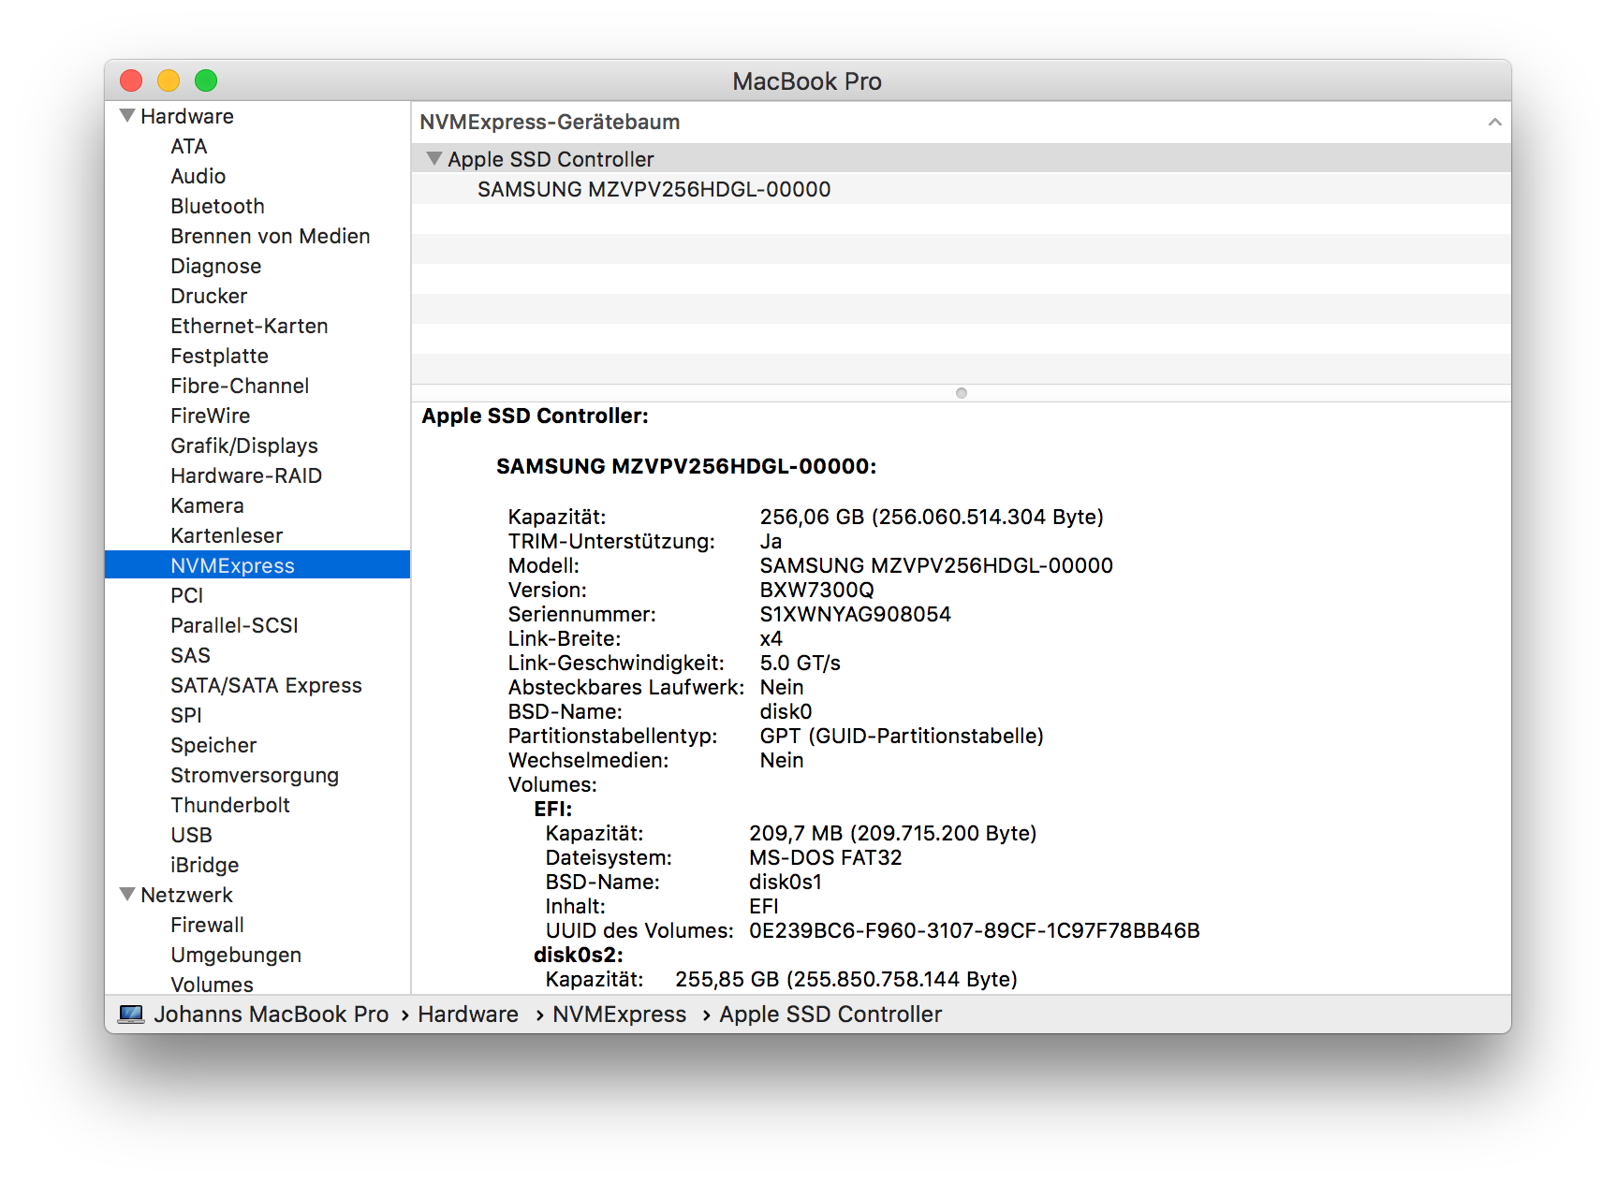The width and height of the screenshot is (1616, 1183).
Task: Click Apple SSD Controller in path bar
Action: [830, 1015]
